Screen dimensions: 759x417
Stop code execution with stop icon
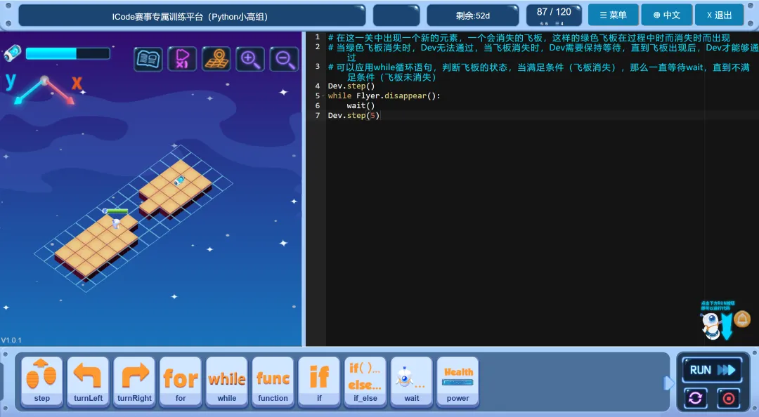point(728,398)
